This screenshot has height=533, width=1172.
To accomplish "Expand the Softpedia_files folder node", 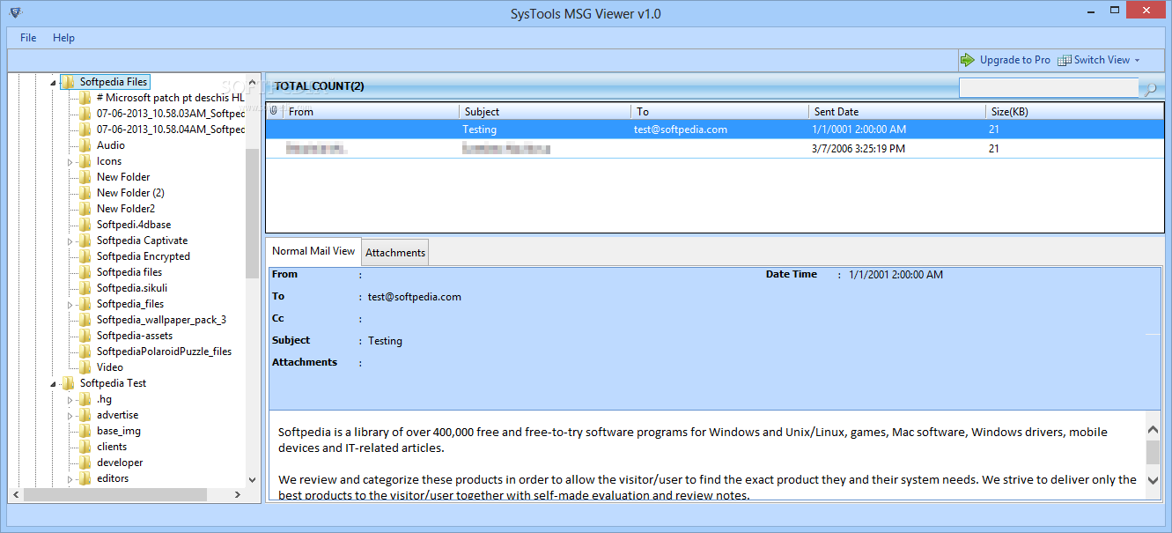I will [x=70, y=304].
